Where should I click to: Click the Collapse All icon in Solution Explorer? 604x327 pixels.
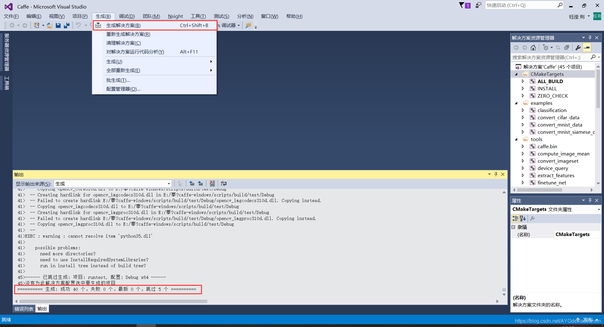(x=567, y=48)
